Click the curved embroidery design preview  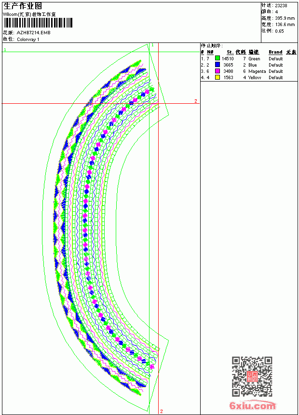click(x=106, y=228)
